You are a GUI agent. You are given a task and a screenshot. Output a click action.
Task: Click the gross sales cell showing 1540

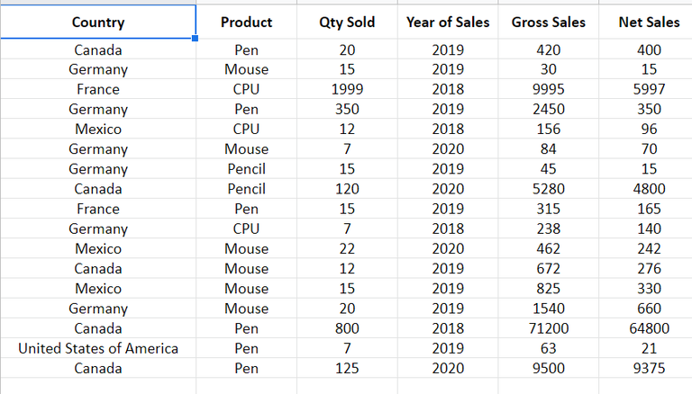pyautogui.click(x=548, y=309)
